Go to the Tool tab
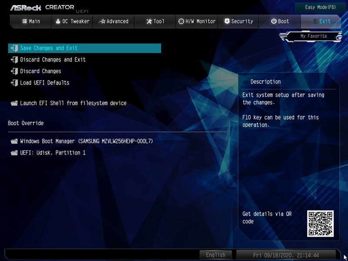 click(x=155, y=21)
